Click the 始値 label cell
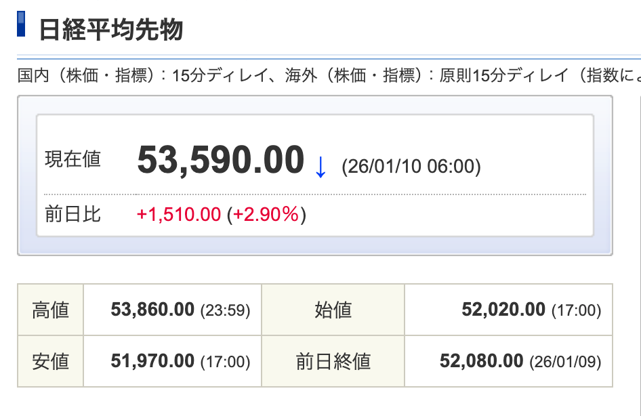 pos(333,310)
